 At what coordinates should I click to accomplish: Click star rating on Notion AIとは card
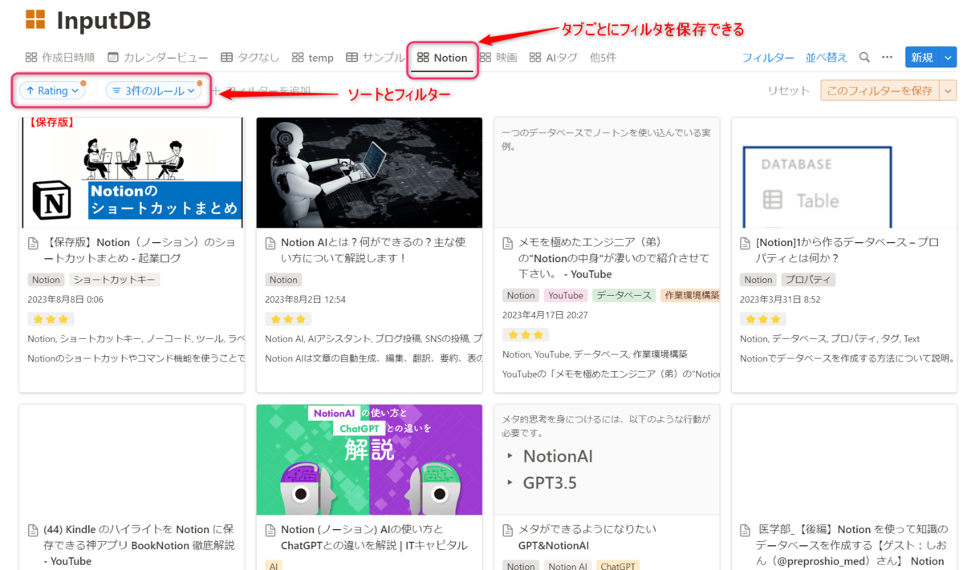289,319
